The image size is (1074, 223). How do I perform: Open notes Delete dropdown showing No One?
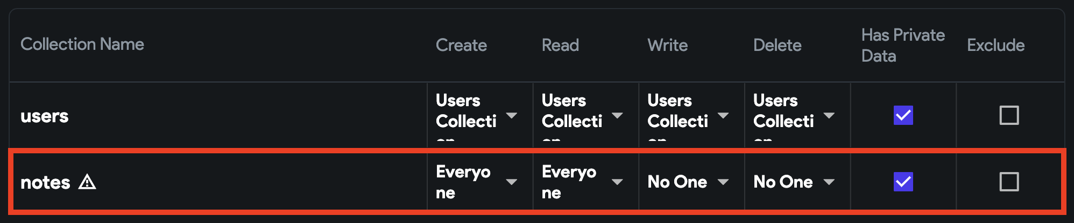[x=794, y=182]
